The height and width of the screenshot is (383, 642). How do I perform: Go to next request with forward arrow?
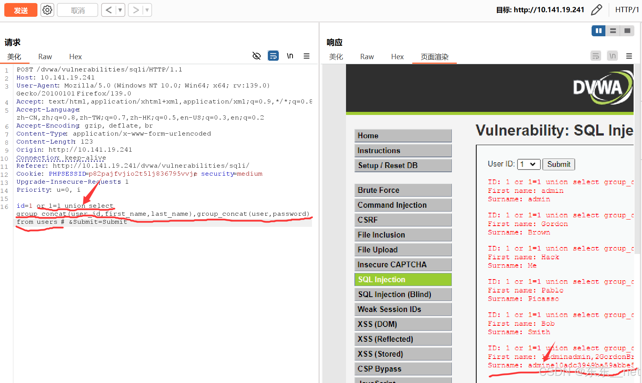coord(136,10)
